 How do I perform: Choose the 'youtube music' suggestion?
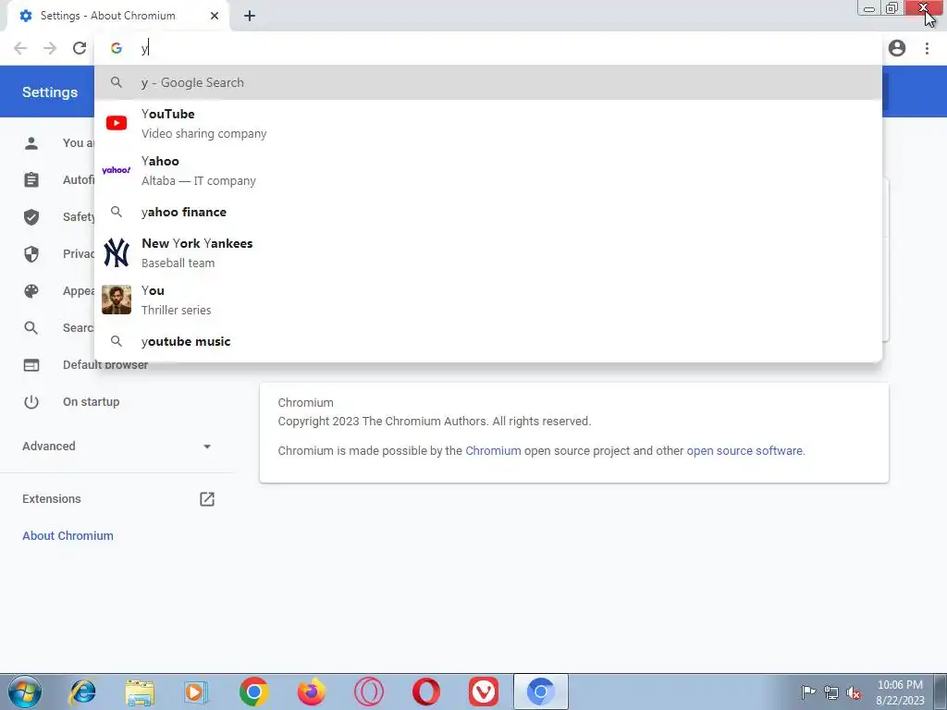pos(488,341)
